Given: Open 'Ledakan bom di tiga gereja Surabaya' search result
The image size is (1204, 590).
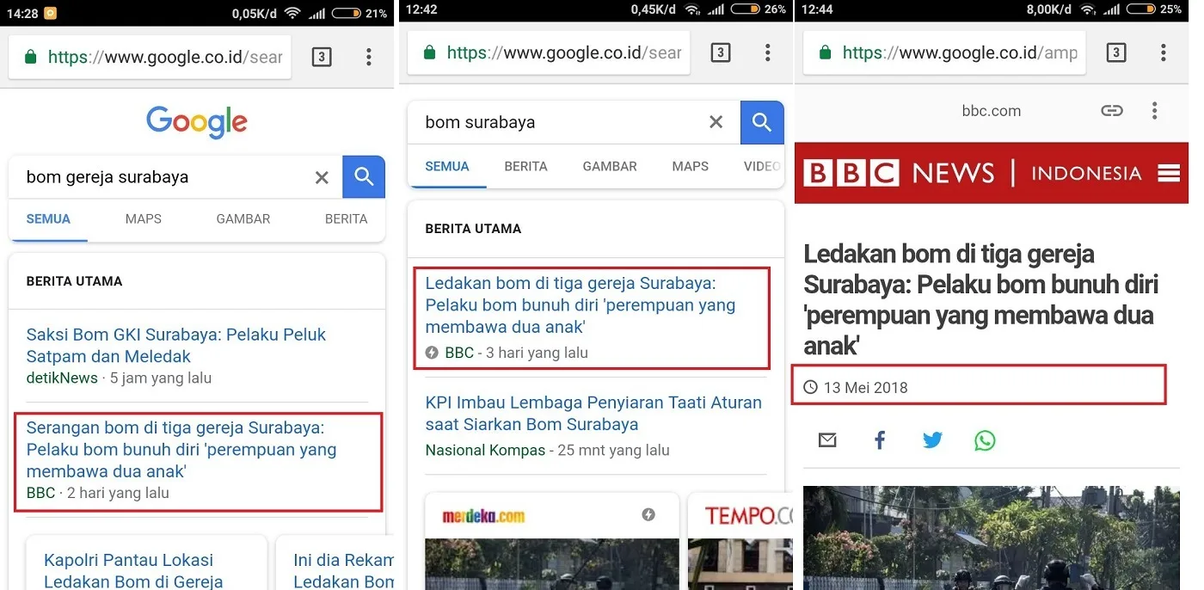Looking at the screenshot, I should [x=580, y=304].
